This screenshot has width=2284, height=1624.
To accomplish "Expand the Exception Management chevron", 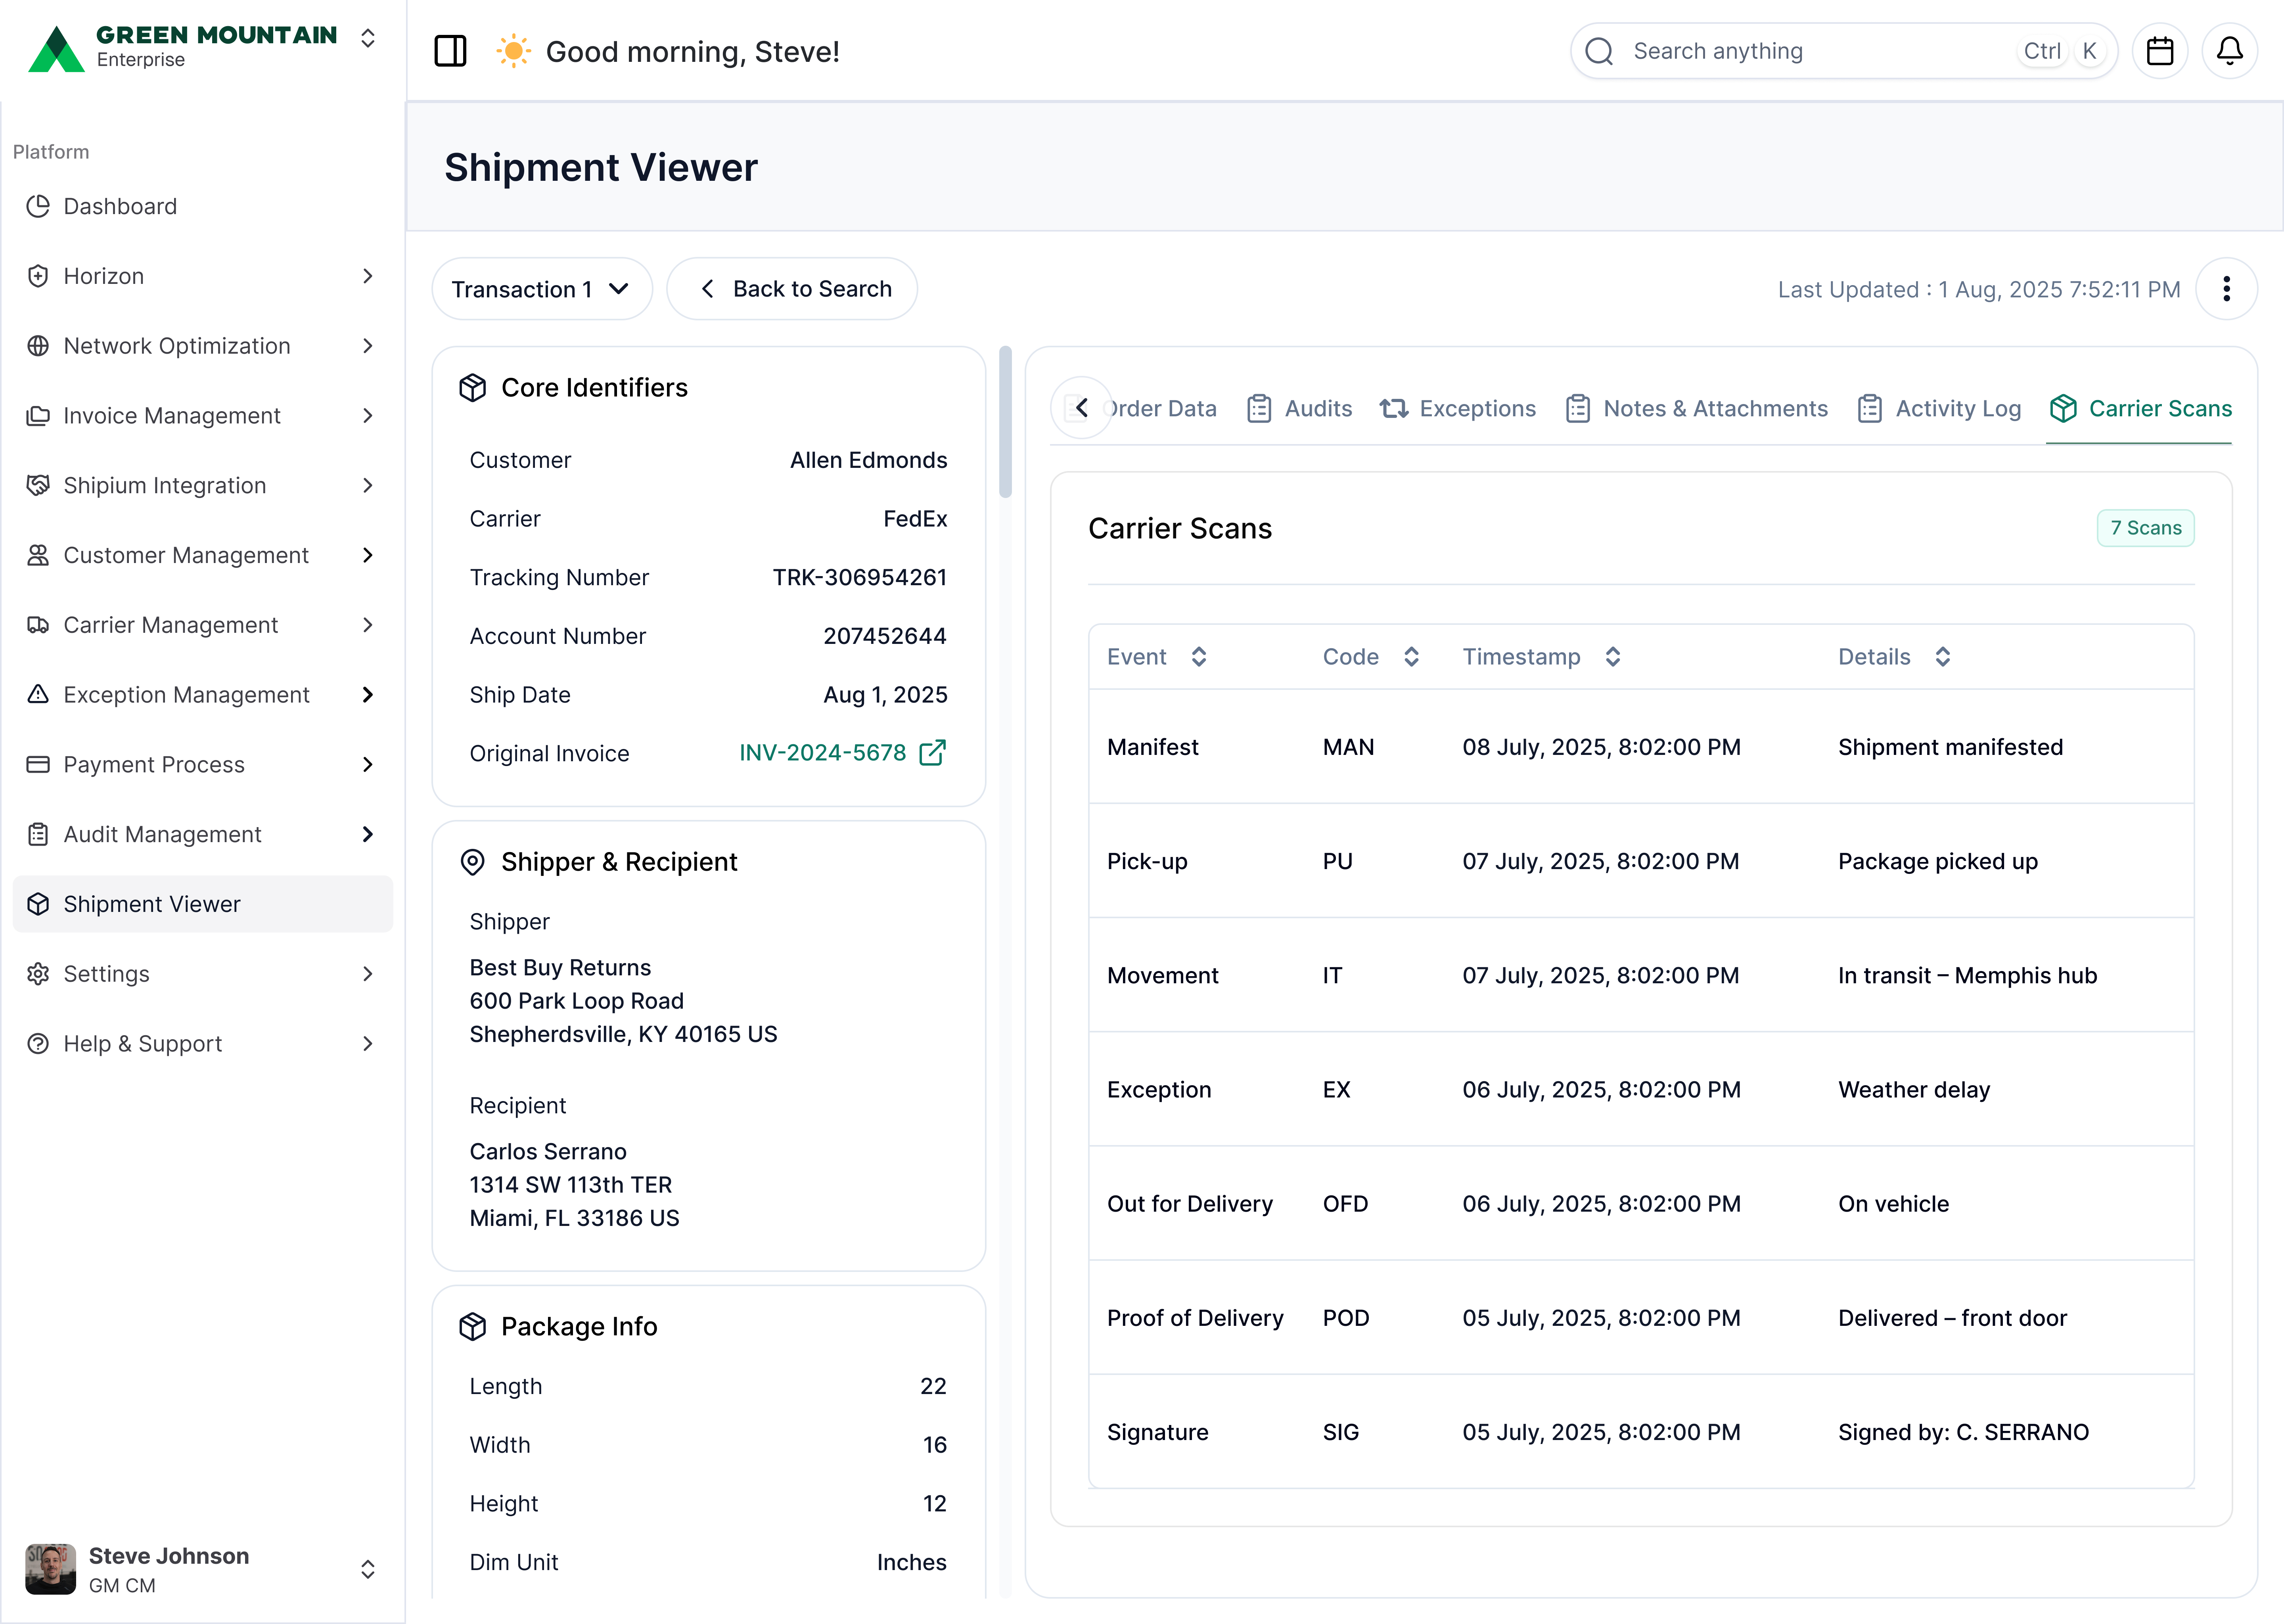I will click(368, 695).
